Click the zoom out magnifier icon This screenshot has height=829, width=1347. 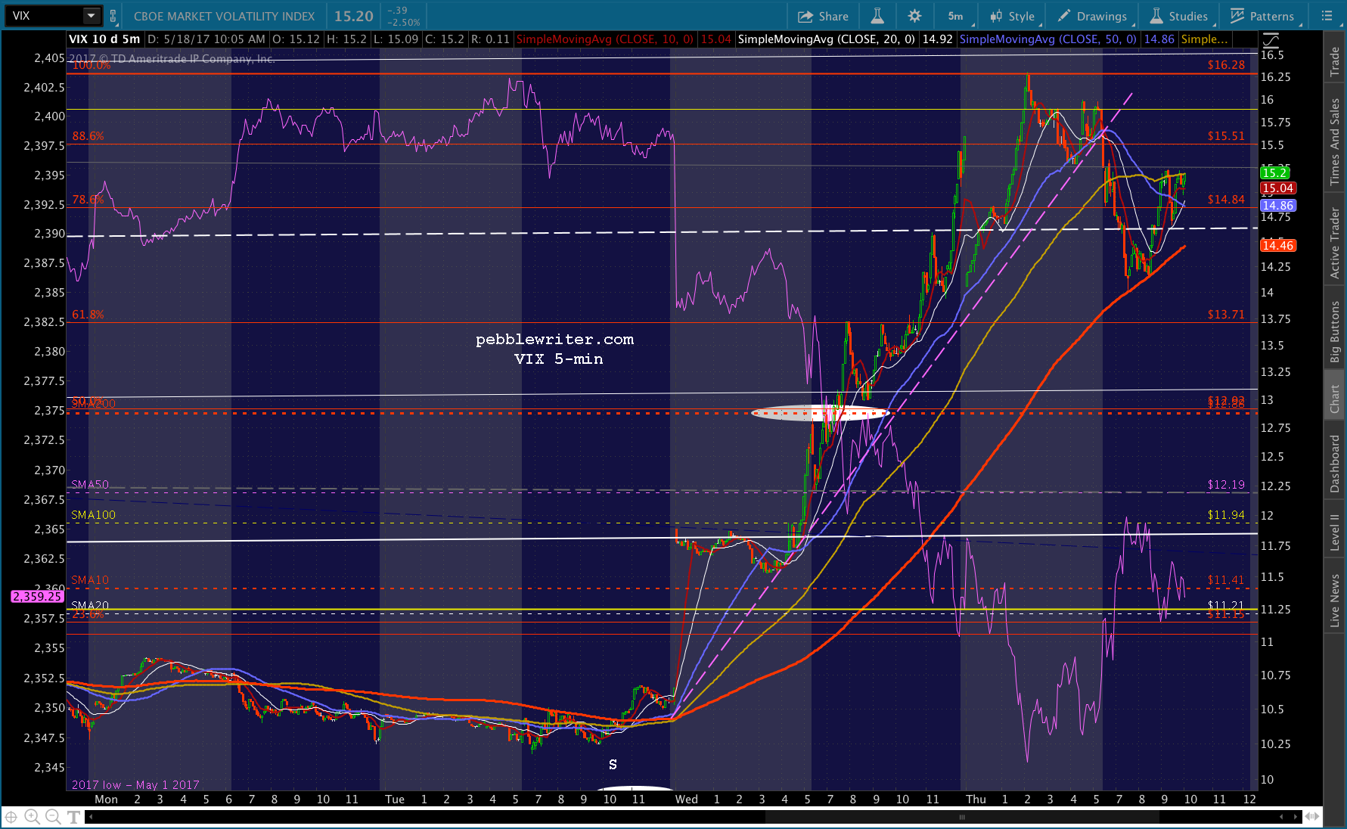[52, 817]
